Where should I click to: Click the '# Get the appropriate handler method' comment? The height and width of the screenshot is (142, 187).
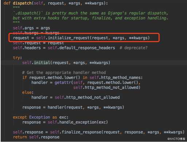coord(64,72)
